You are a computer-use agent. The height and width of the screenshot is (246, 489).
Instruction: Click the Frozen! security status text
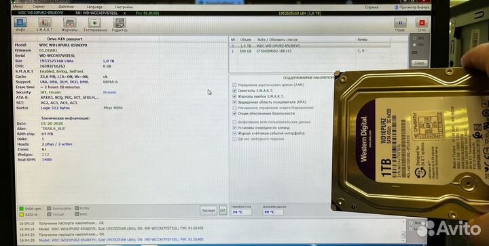click(x=110, y=92)
